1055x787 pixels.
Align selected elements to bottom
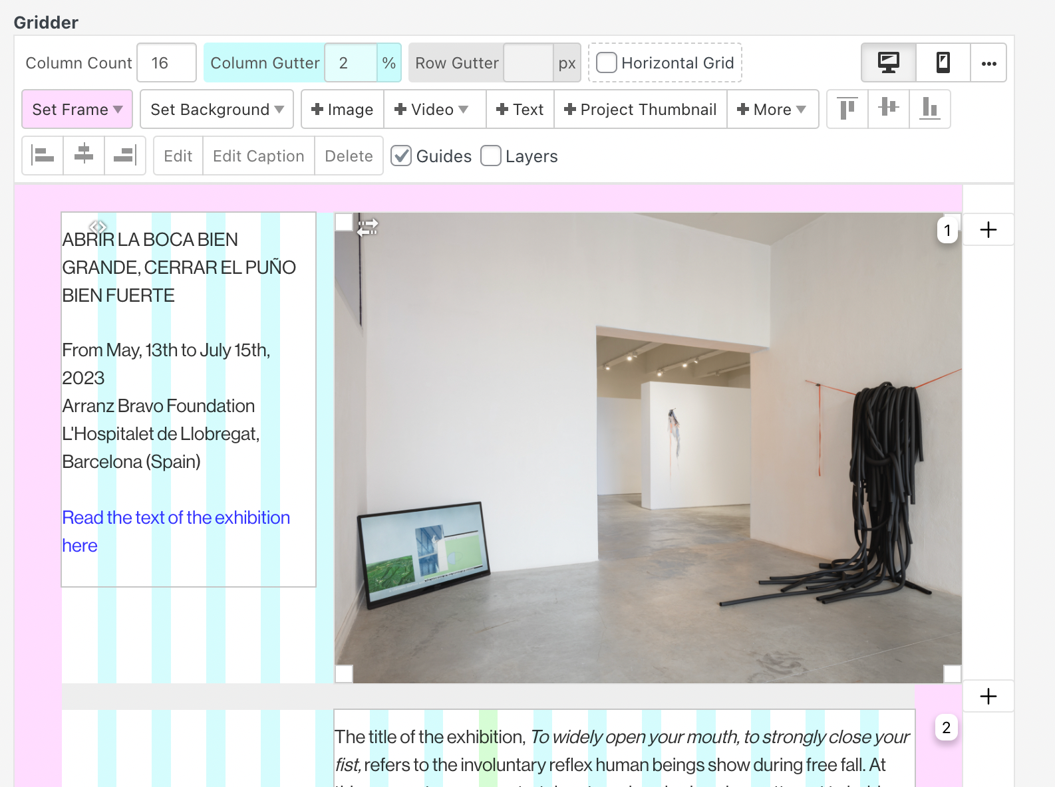click(929, 109)
